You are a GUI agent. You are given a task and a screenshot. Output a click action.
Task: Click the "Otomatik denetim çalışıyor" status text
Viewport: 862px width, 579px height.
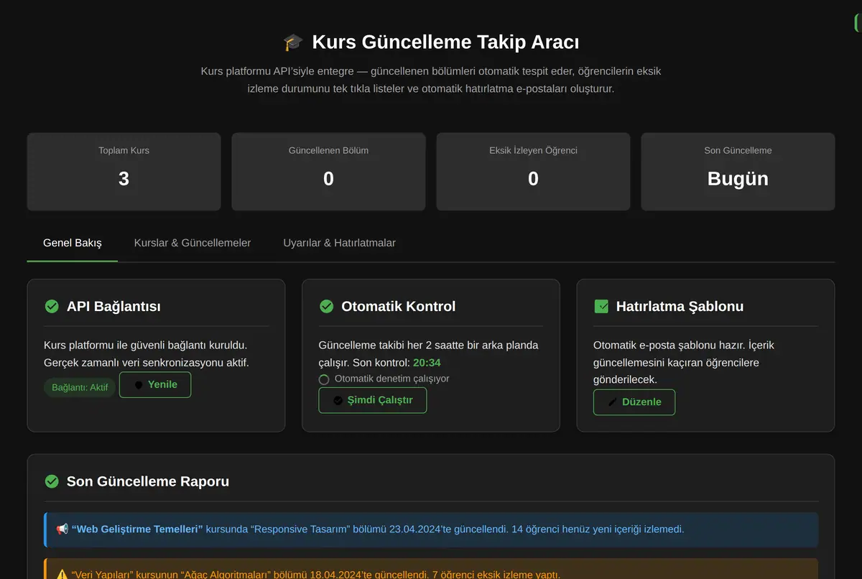click(392, 379)
